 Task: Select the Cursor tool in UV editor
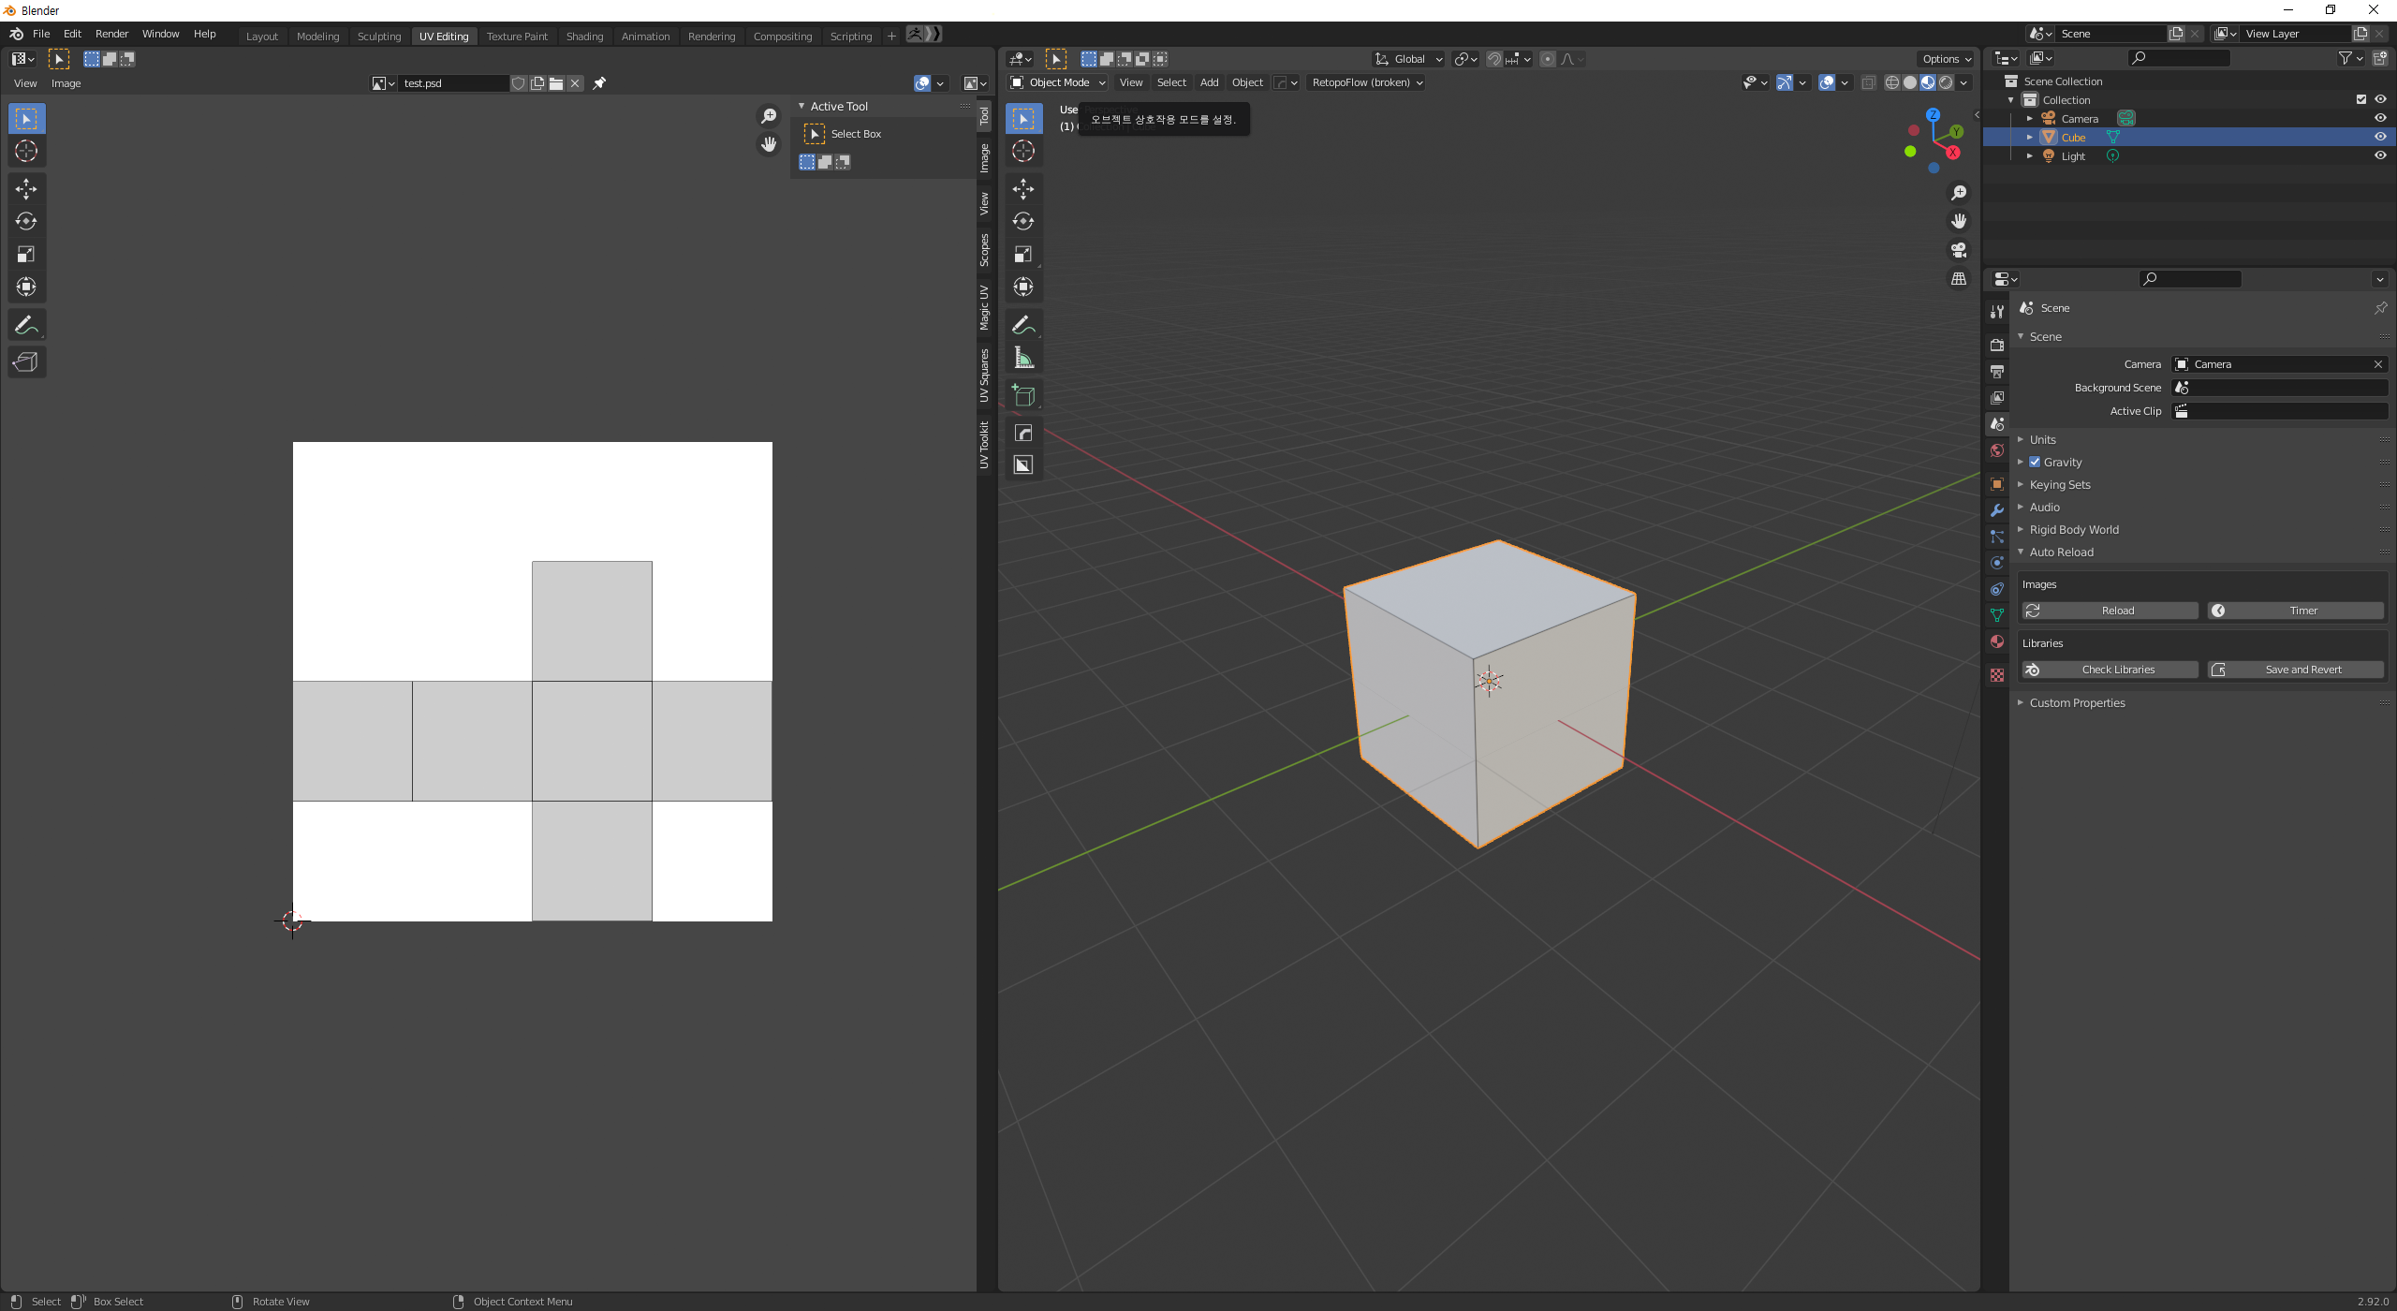pyautogui.click(x=26, y=151)
